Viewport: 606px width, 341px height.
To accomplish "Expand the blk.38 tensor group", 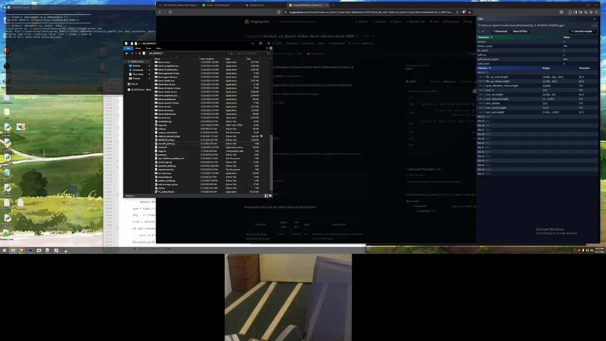I will [x=484, y=134].
